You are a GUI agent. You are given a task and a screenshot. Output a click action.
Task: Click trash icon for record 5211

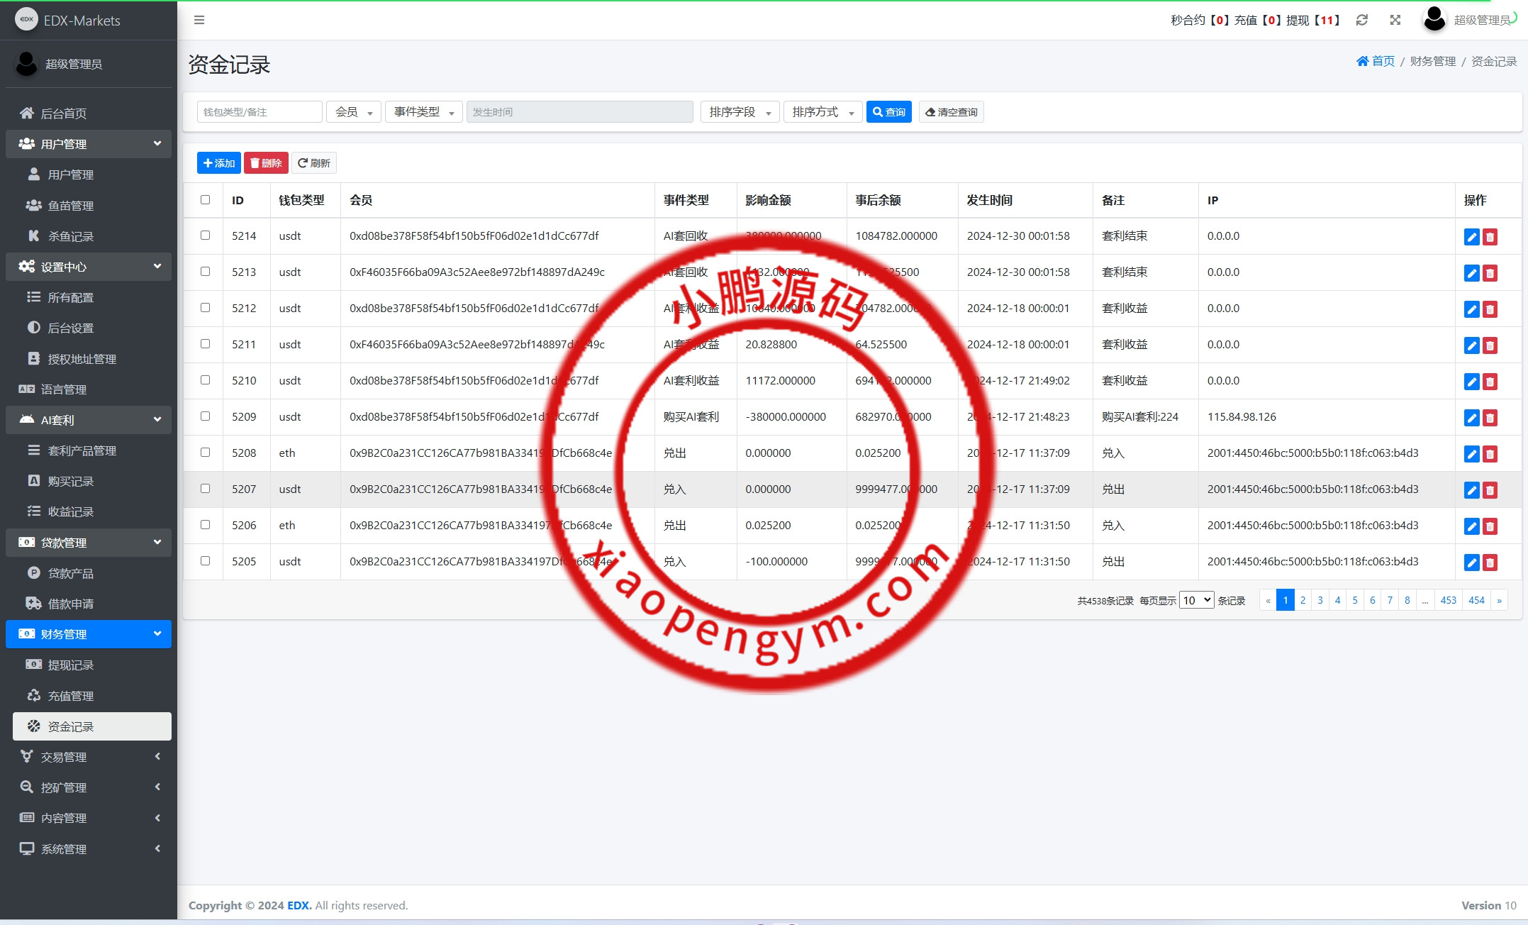coord(1490,345)
